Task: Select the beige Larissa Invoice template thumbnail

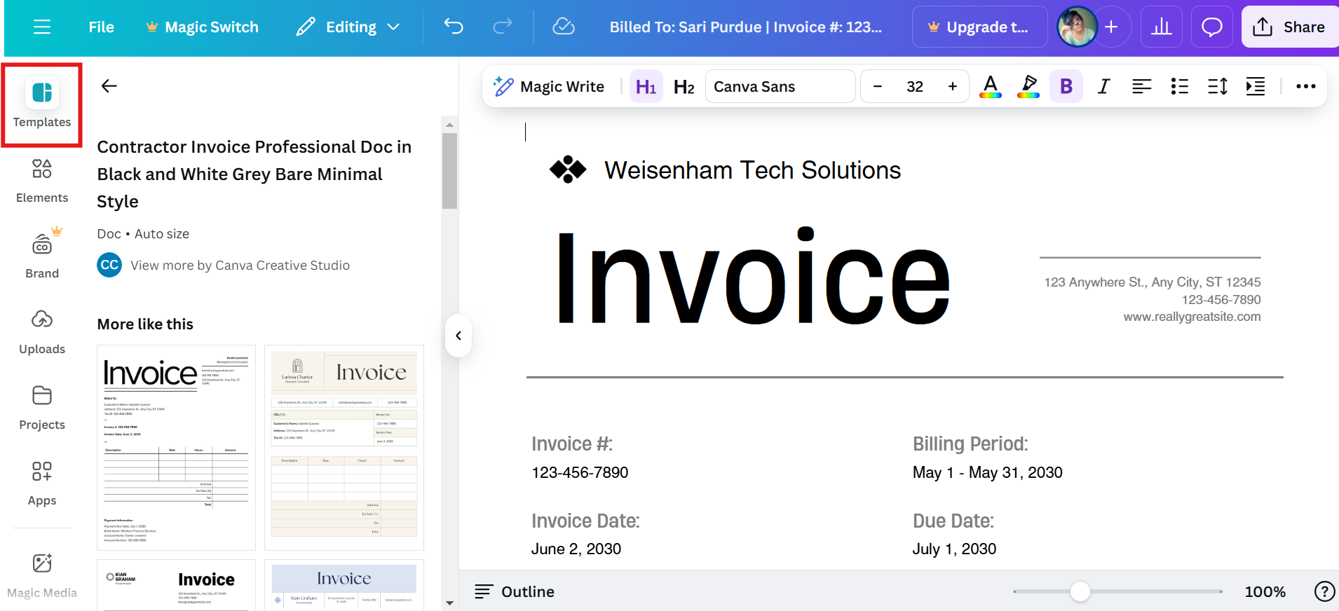Action: (x=344, y=448)
